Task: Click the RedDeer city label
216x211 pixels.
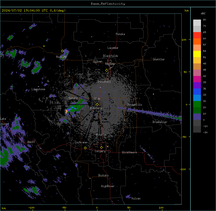Action: tap(110, 64)
